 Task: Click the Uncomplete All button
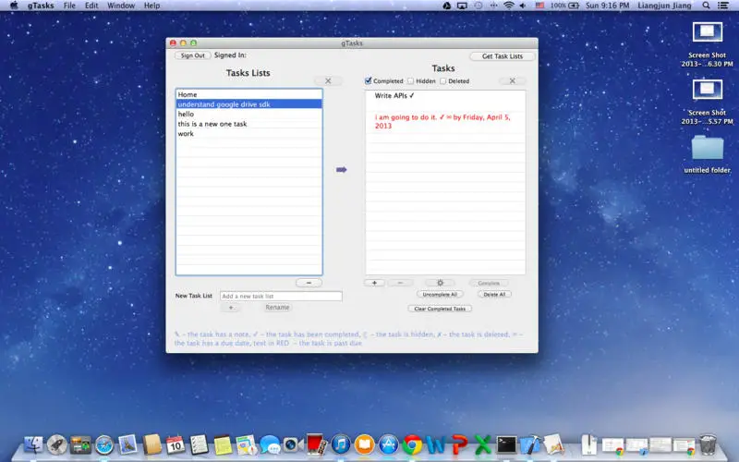(x=440, y=294)
